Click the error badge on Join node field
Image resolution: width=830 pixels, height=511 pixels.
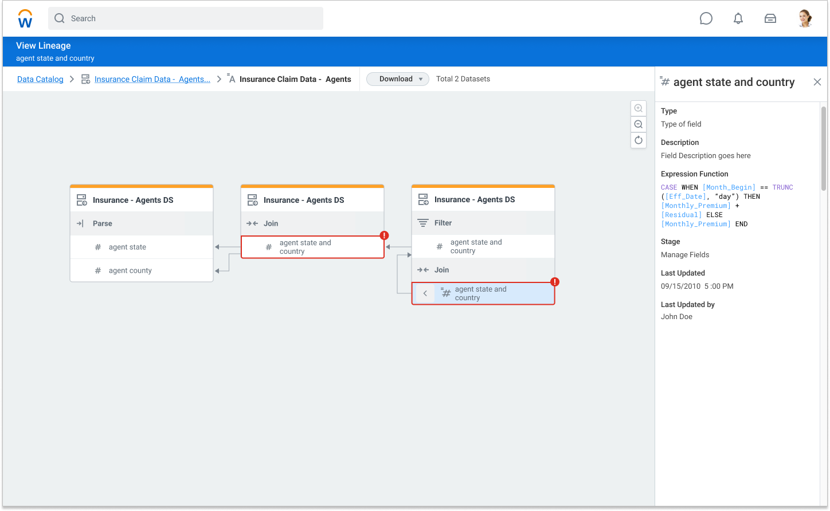click(x=384, y=235)
